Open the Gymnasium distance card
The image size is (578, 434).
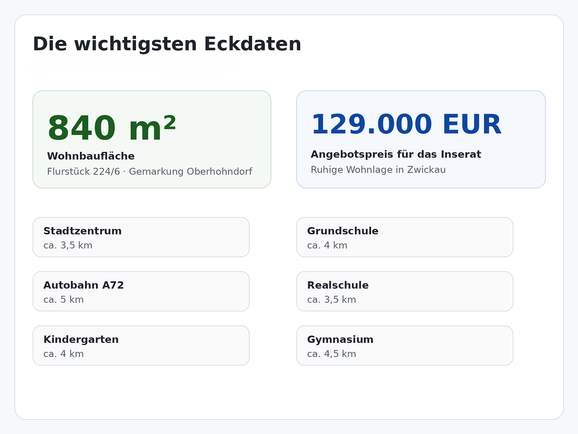pos(405,346)
